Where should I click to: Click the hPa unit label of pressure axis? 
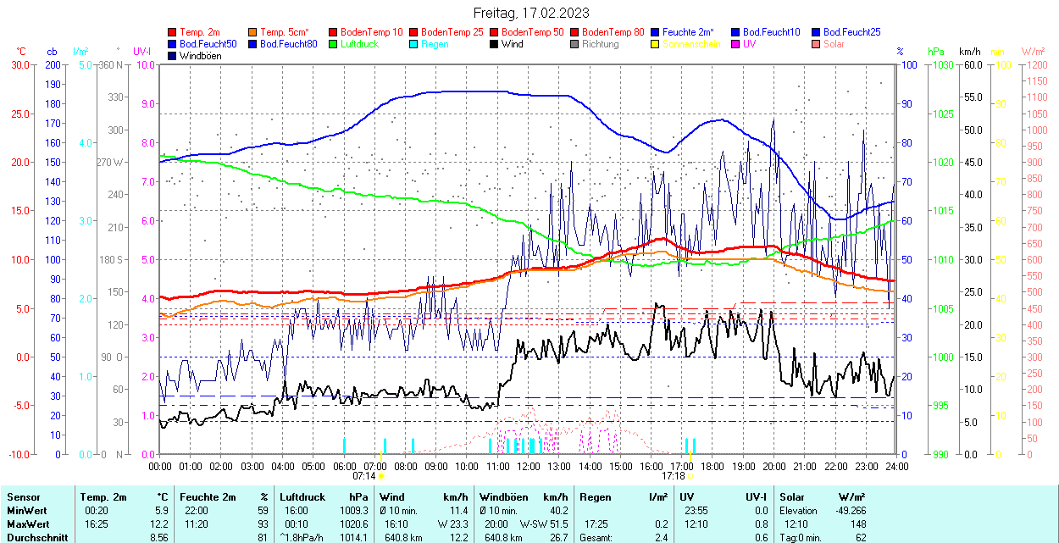(935, 52)
